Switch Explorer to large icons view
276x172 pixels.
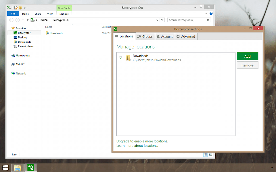coord(210,155)
